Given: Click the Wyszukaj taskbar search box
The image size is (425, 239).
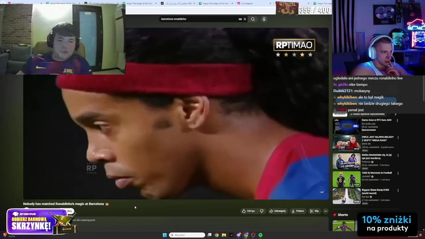Looking at the screenshot, I should pos(187,235).
